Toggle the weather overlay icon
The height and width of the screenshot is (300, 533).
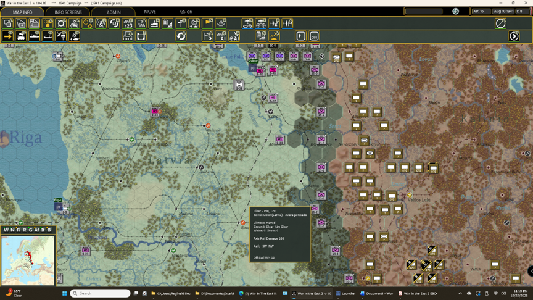coord(194,23)
